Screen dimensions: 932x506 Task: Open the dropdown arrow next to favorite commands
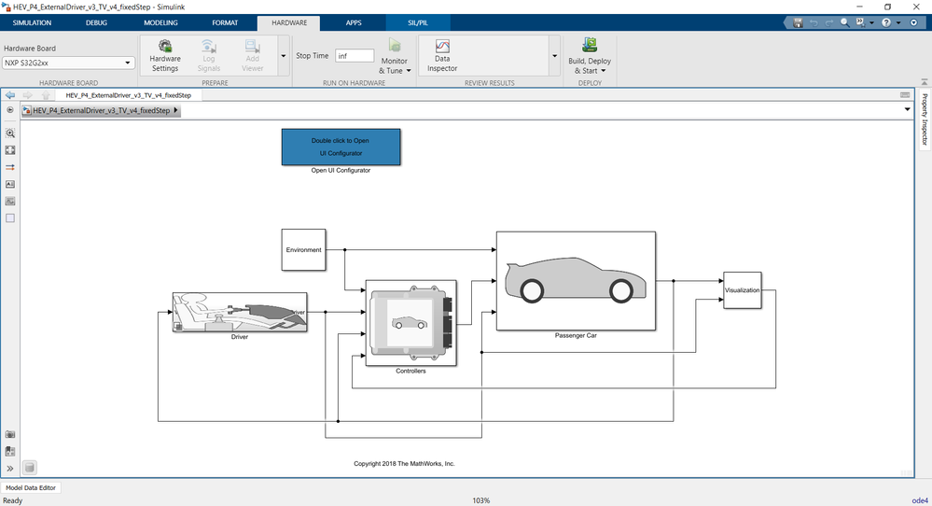[871, 22]
